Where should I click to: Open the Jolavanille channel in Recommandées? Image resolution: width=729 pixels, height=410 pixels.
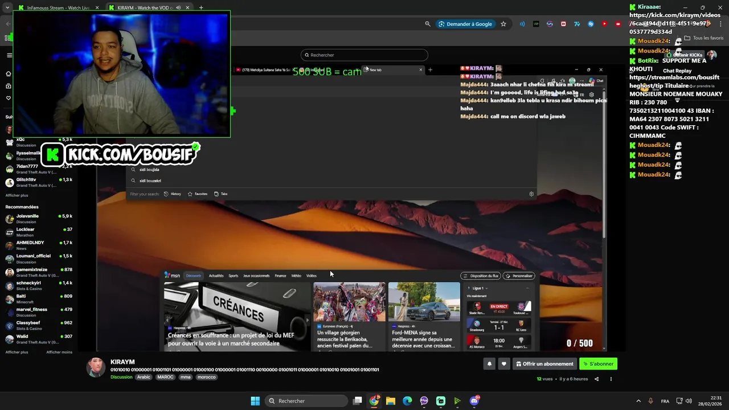[x=39, y=219]
